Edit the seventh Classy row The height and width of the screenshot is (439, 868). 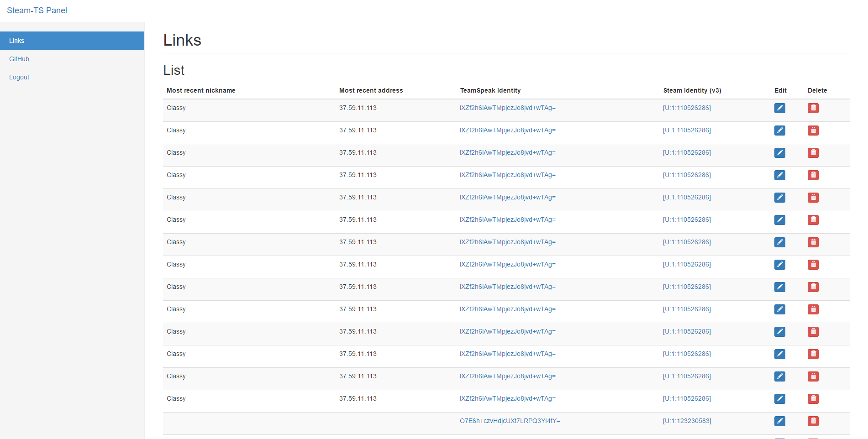[x=780, y=242]
